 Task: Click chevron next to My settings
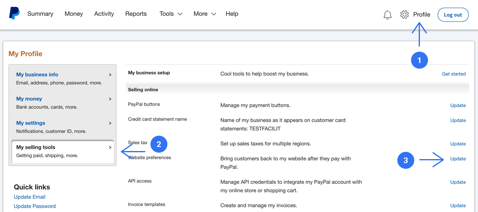(110, 123)
